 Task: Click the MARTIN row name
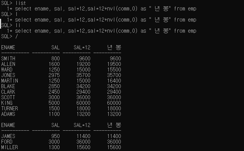pos(10,81)
